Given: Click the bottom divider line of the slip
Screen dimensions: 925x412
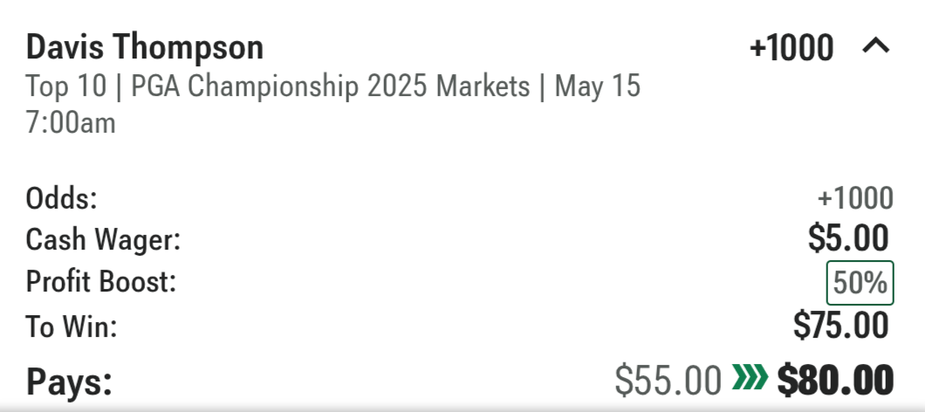Looking at the screenshot, I should pyautogui.click(x=462, y=407).
